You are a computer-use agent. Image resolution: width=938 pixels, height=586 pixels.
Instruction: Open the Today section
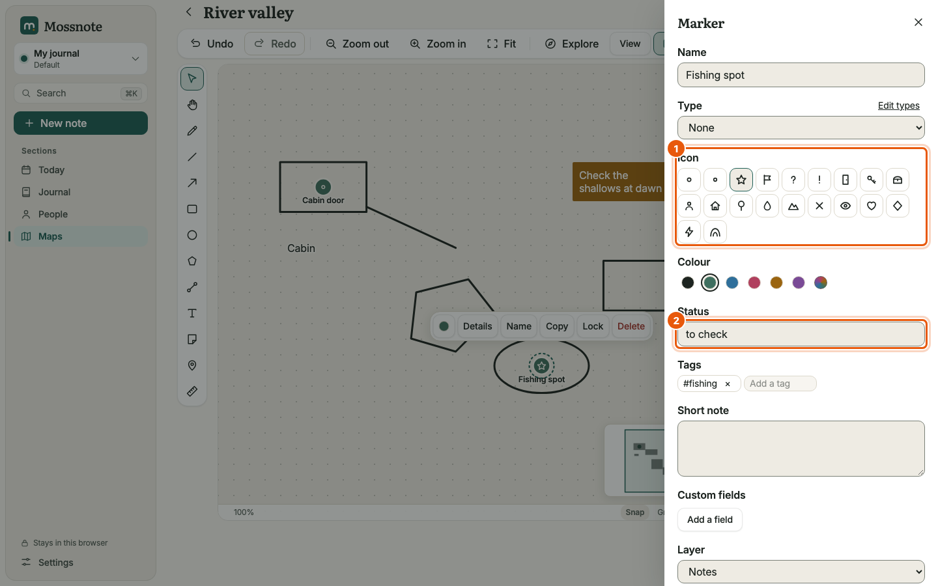point(81,170)
